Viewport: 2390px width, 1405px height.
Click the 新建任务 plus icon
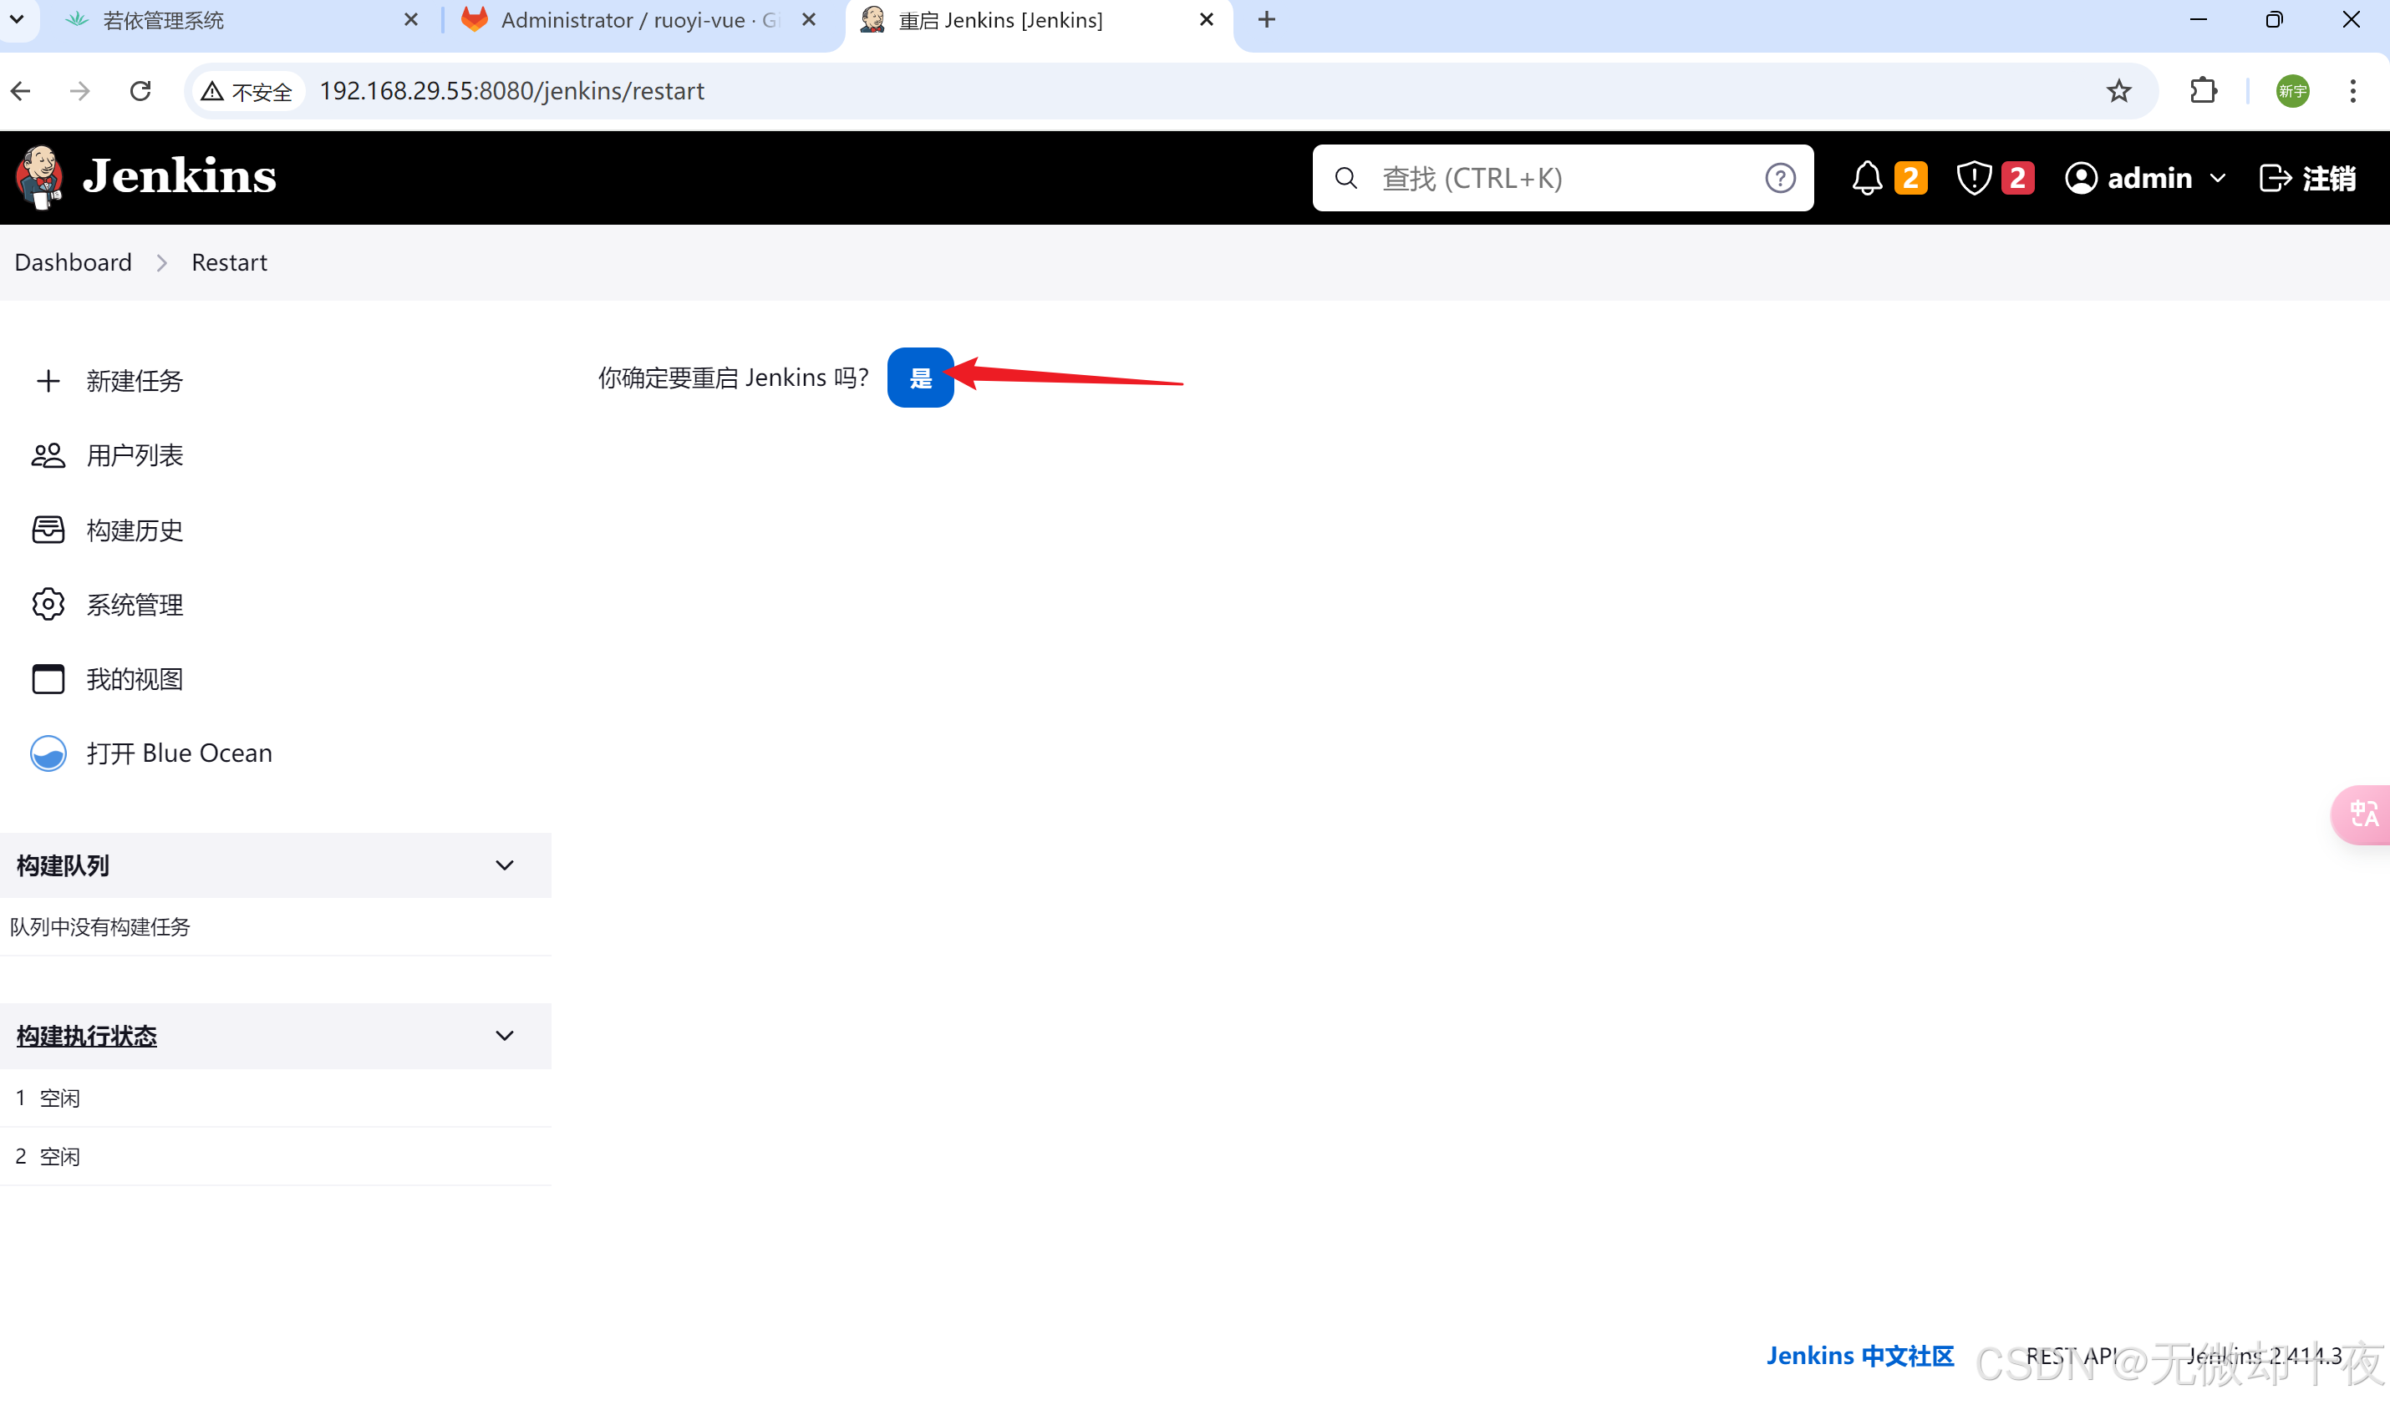click(x=48, y=381)
